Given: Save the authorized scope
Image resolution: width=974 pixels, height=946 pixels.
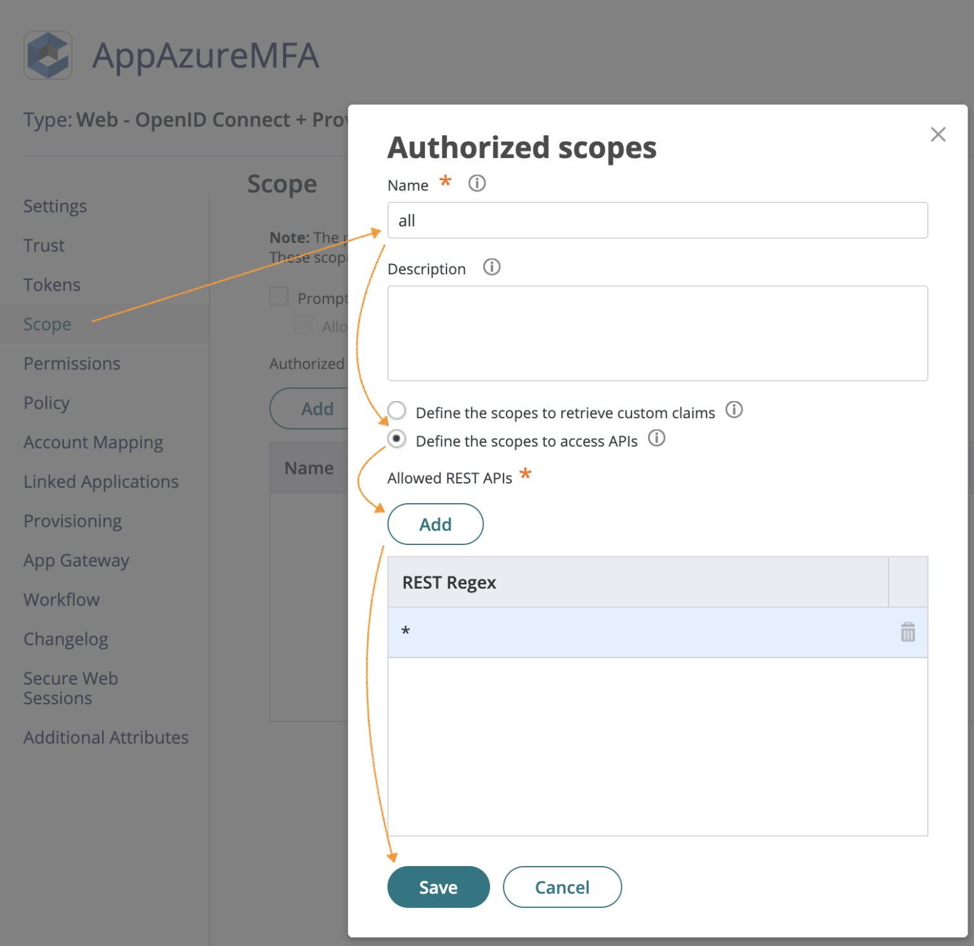Looking at the screenshot, I should pos(438,887).
